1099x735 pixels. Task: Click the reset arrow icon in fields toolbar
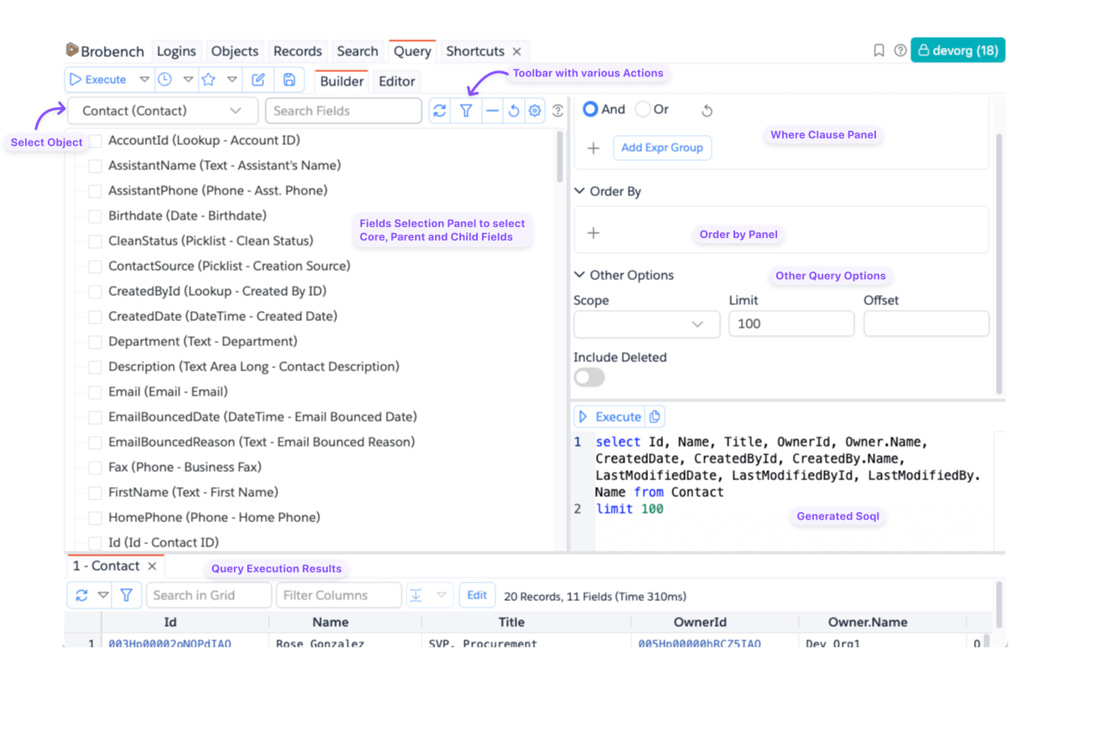coord(514,111)
